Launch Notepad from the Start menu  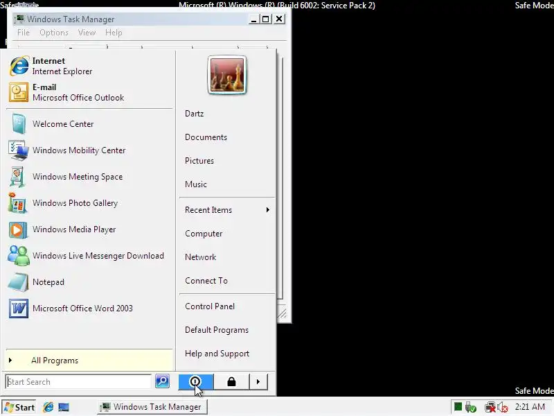tap(90, 282)
